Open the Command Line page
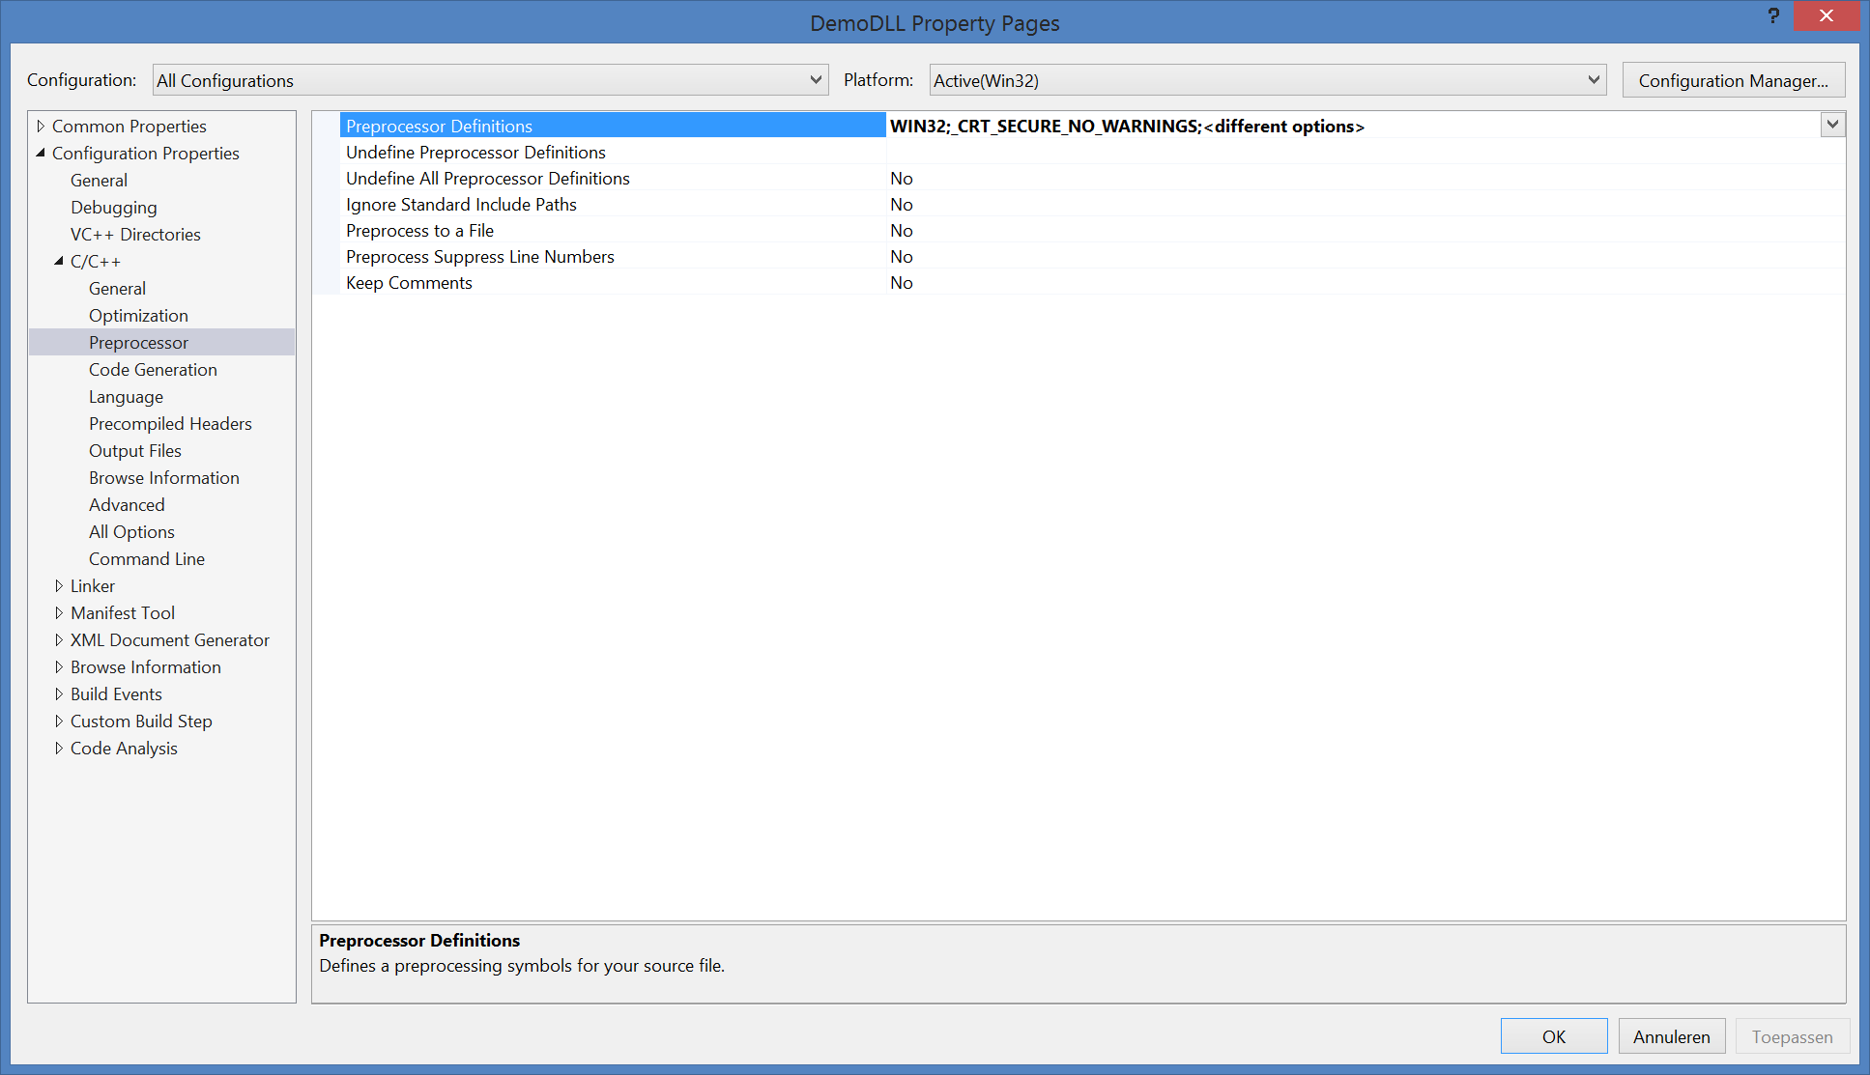The height and width of the screenshot is (1075, 1870). tap(147, 558)
